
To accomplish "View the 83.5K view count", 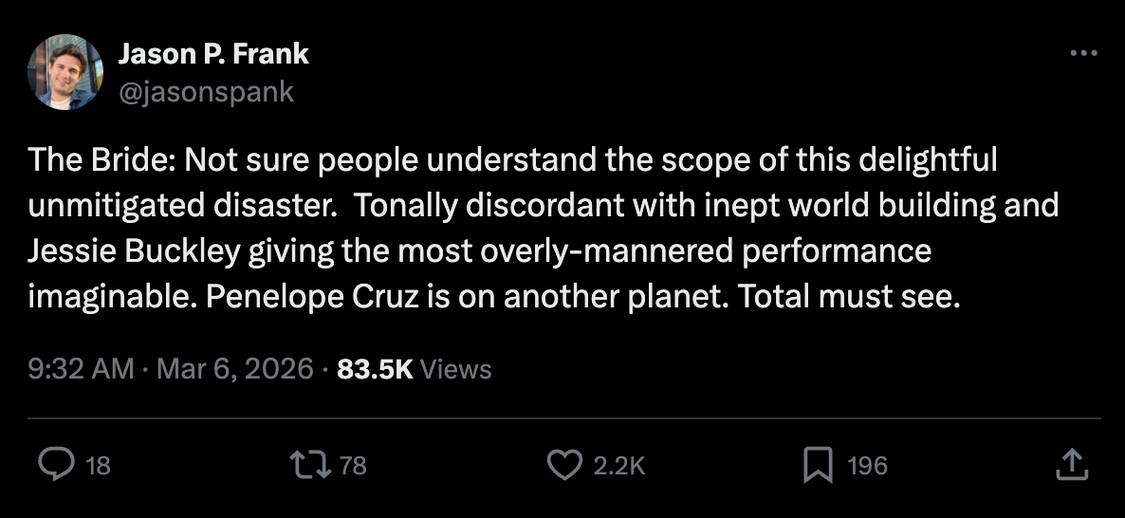I will pos(375,368).
